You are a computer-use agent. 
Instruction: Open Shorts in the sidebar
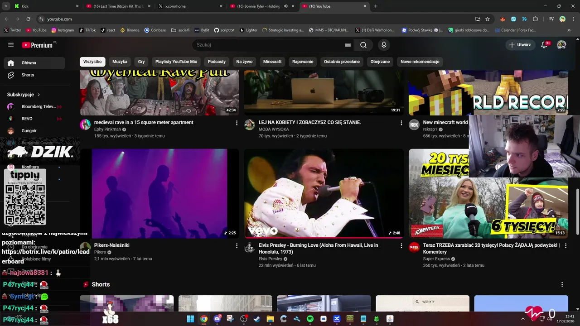pos(34,75)
